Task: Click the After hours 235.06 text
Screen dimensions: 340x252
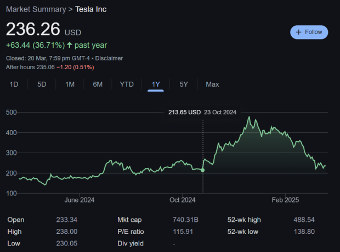Action: 30,68
